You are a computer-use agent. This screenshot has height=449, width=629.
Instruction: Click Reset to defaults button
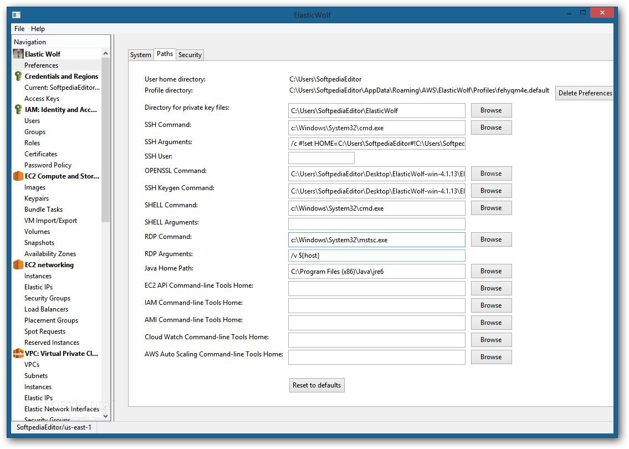(316, 385)
